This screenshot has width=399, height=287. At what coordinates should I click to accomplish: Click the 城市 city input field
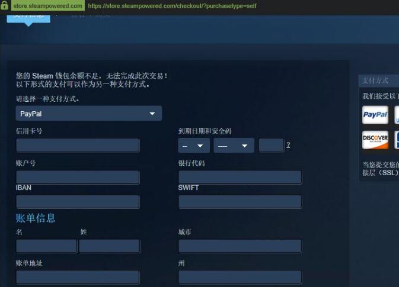(x=240, y=246)
